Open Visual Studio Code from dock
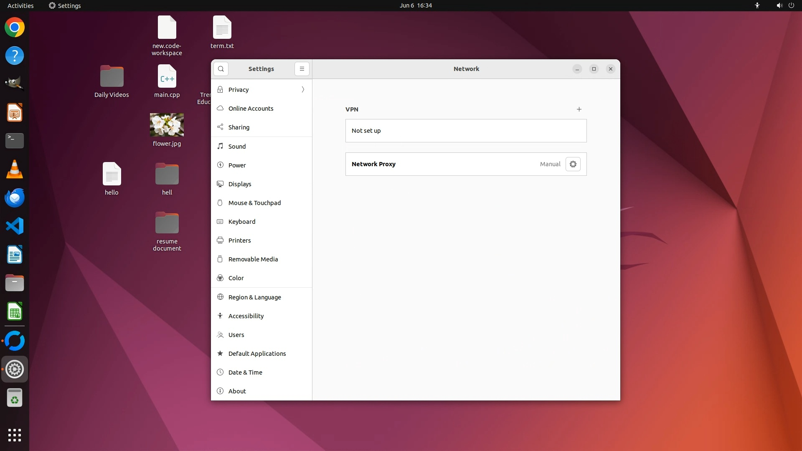 pos(15,226)
